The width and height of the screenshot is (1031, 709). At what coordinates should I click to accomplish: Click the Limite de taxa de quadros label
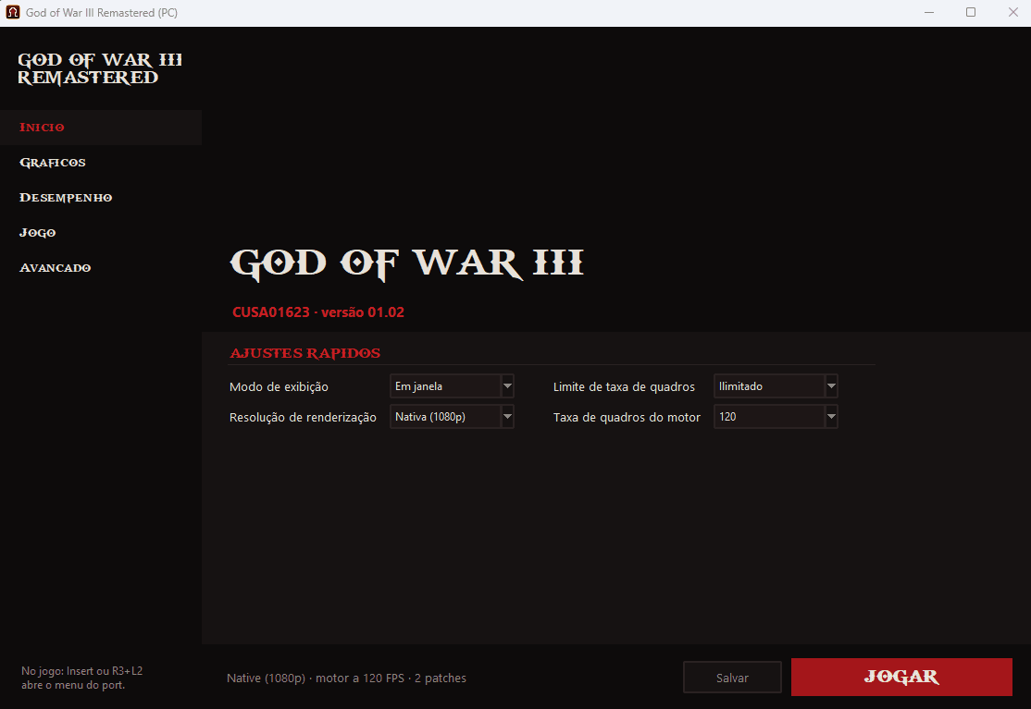click(624, 386)
